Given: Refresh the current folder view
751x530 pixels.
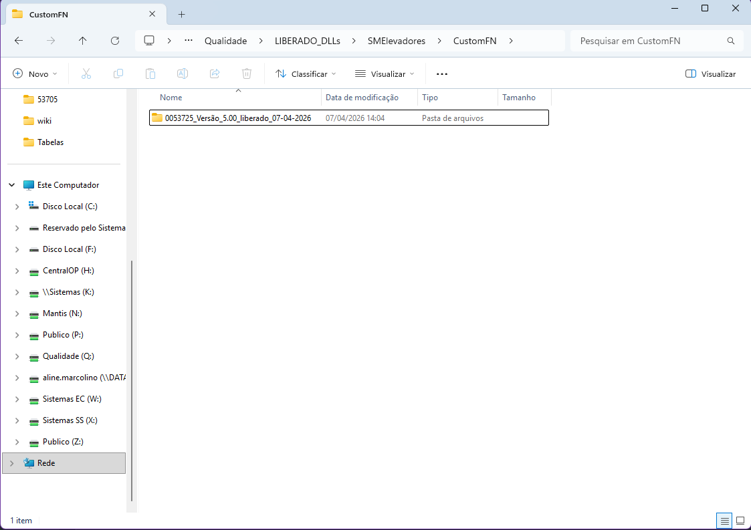Looking at the screenshot, I should point(115,41).
